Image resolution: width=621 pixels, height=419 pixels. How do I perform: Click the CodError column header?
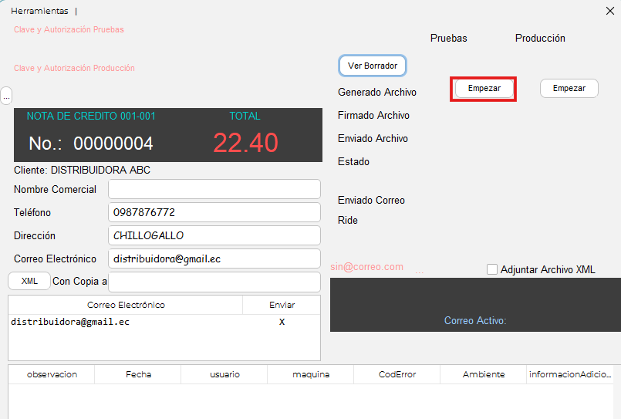click(x=397, y=374)
